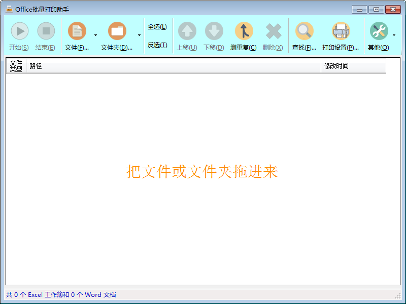
Task: Click Invert Selection (反选) button
Action: click(x=157, y=45)
